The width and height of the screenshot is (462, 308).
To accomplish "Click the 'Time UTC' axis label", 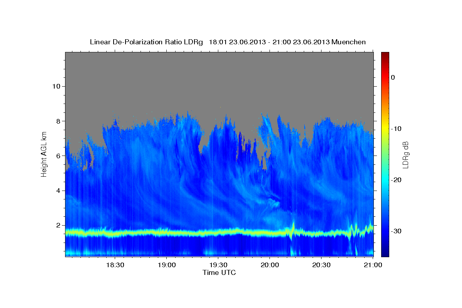I will (219, 273).
